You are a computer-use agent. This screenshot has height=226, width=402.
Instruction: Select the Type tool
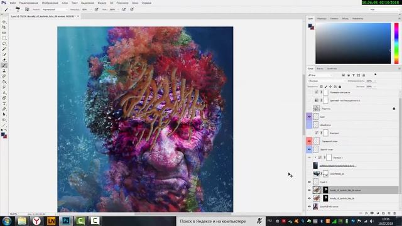[4, 104]
